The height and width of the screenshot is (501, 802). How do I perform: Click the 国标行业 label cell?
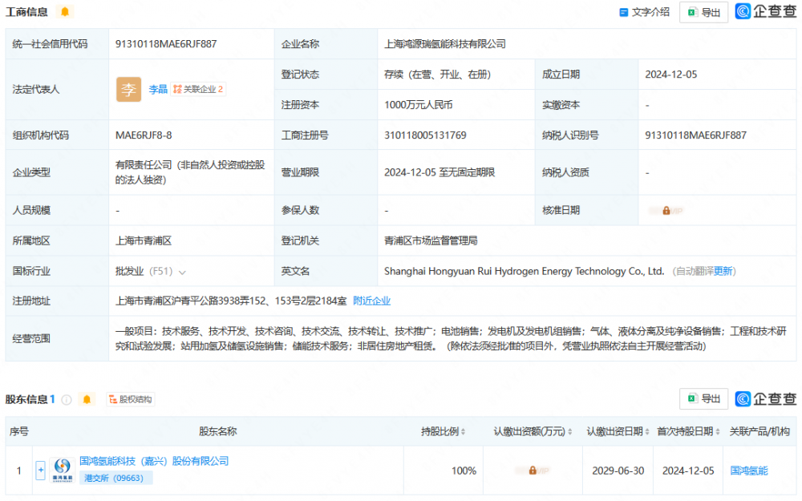[x=57, y=271]
